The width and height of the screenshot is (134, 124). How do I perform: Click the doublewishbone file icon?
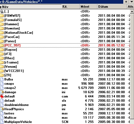[x=2, y=105]
